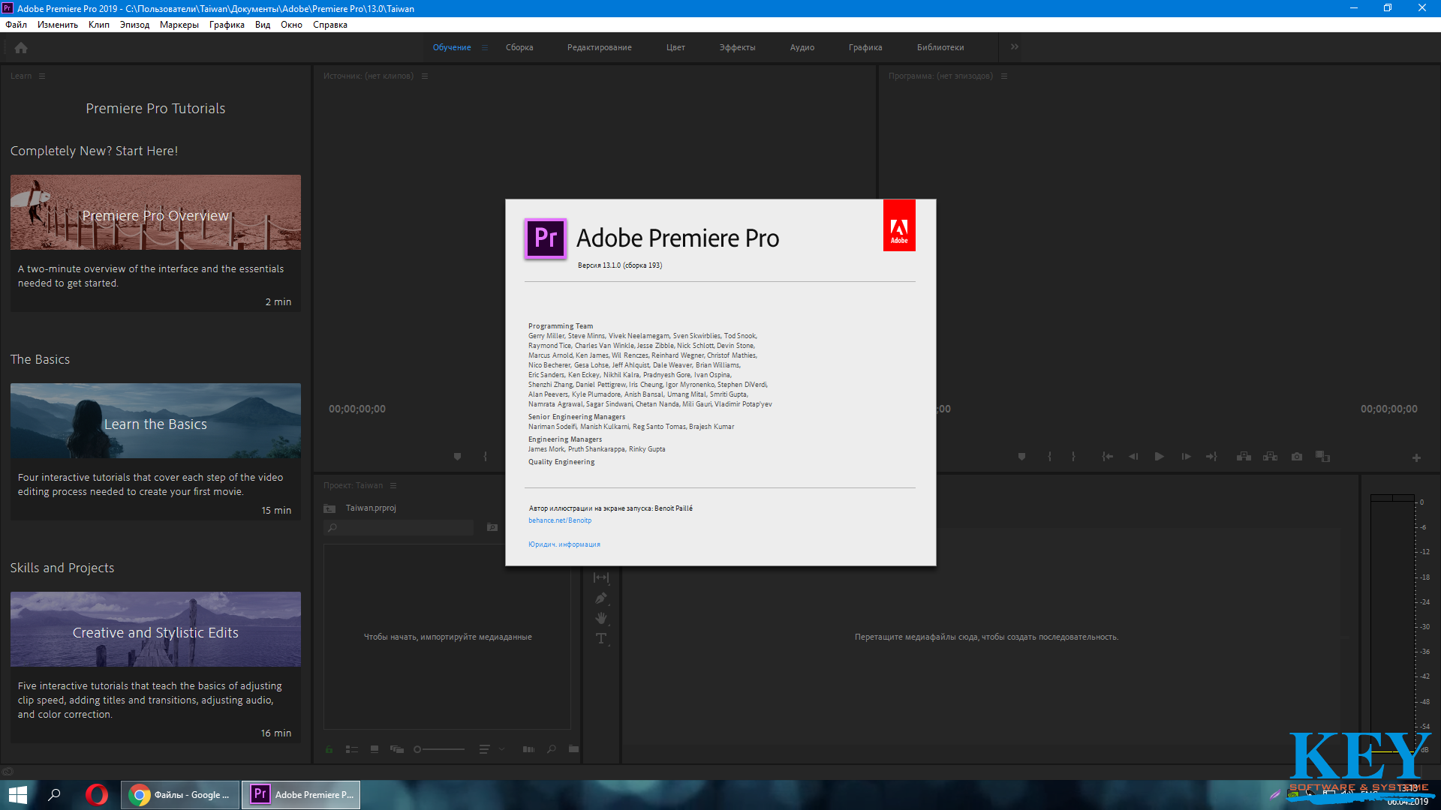Click the slip tool icon in toolbar
This screenshot has width=1441, height=810.
tap(600, 577)
